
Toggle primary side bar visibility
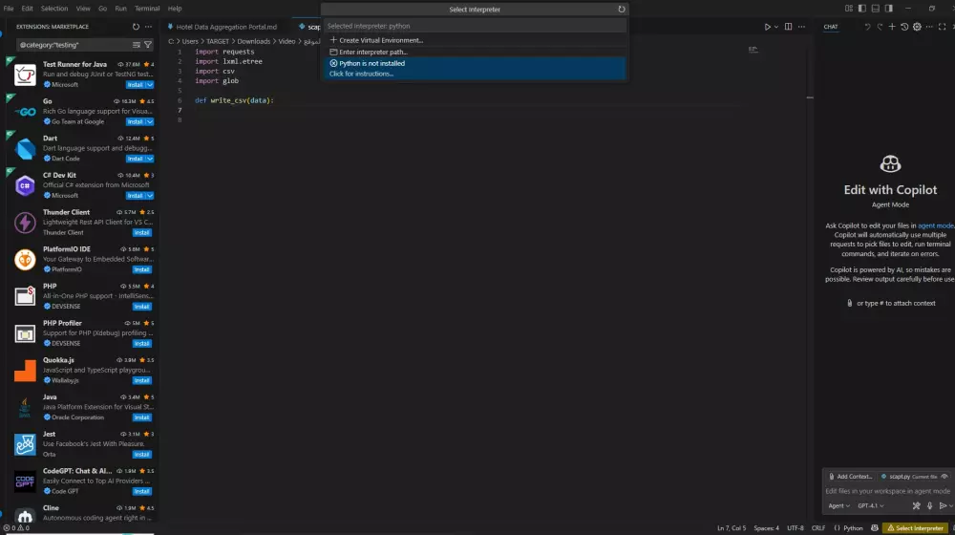(862, 9)
